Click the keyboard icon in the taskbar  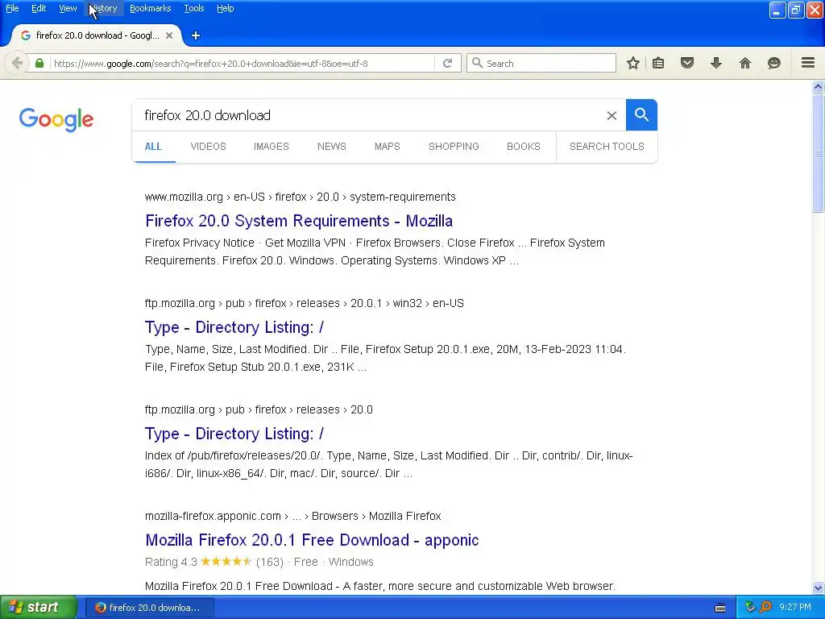[720, 608]
